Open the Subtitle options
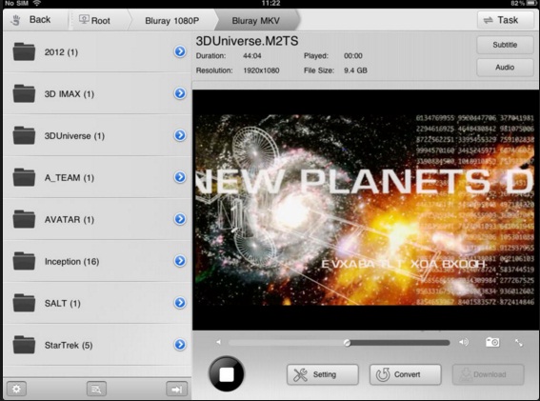Image resolution: width=540 pixels, height=401 pixels. tap(505, 45)
